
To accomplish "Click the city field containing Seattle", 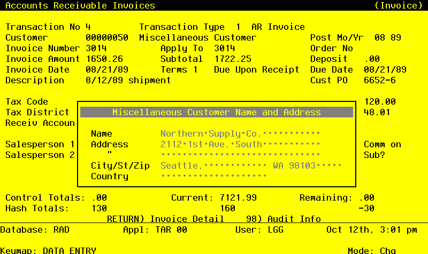I will coord(213,165).
